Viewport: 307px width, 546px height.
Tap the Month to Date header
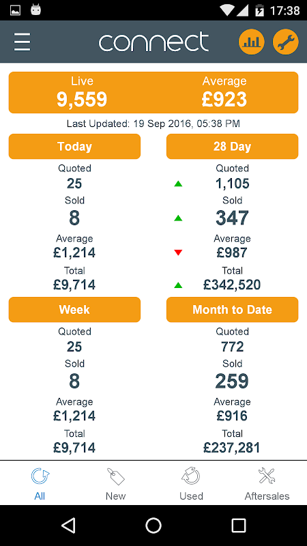[232, 310]
